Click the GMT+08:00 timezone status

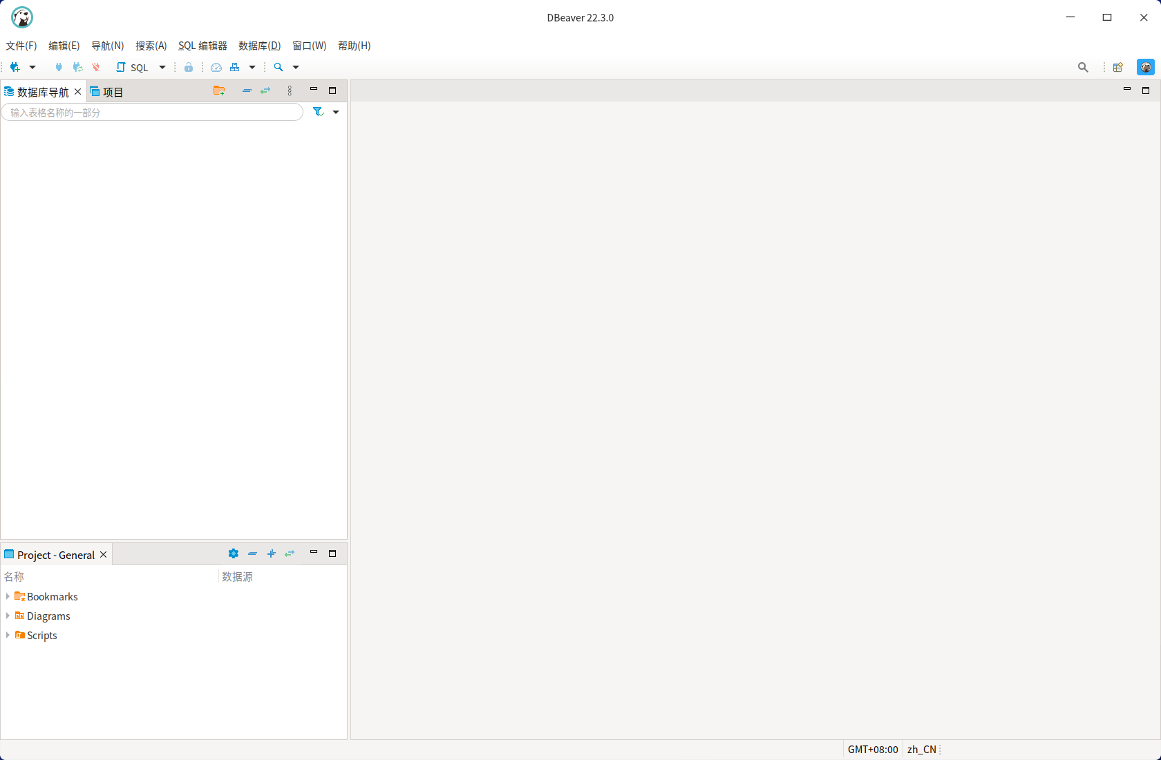click(873, 750)
